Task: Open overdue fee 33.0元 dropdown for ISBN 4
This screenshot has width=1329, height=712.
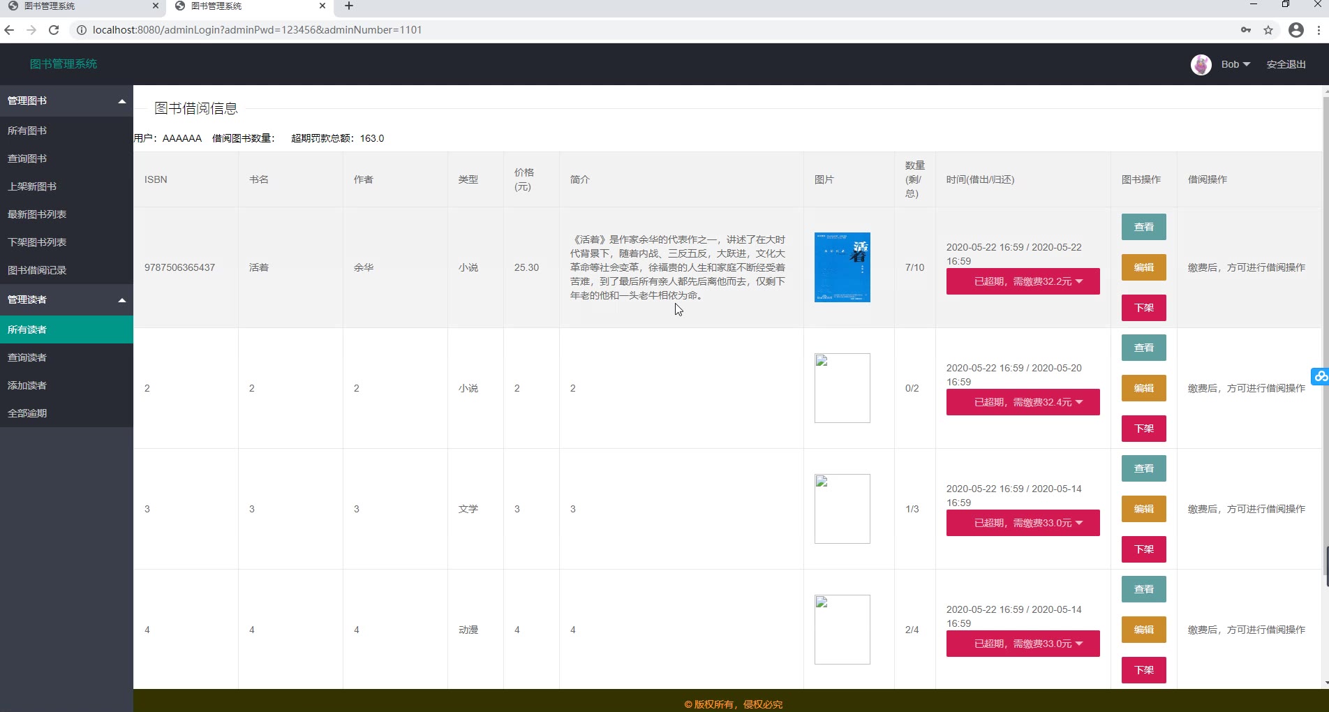Action: 1023,644
